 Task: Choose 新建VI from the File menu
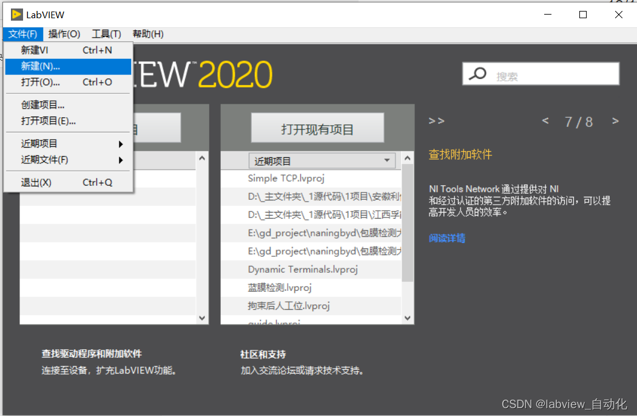tap(68, 50)
